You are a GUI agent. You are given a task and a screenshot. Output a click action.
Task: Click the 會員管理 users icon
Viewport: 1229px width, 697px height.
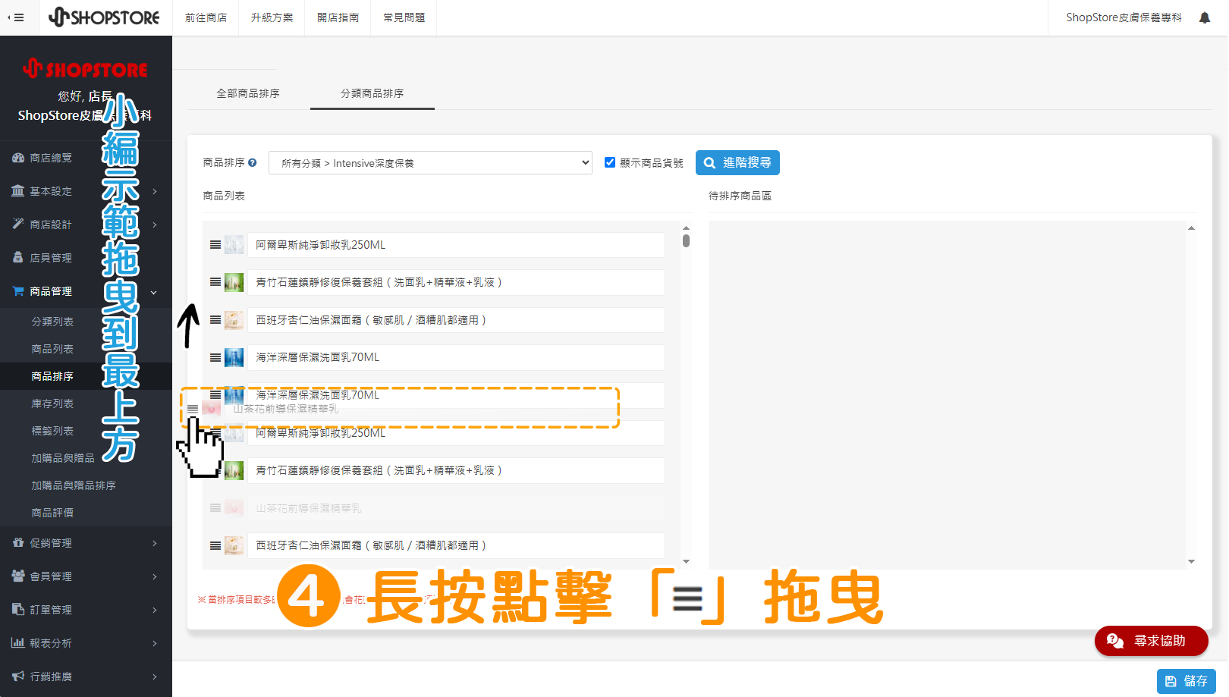(18, 576)
